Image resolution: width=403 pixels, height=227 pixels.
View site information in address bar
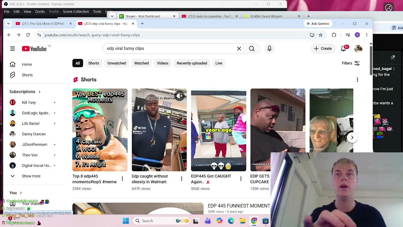coord(39,35)
